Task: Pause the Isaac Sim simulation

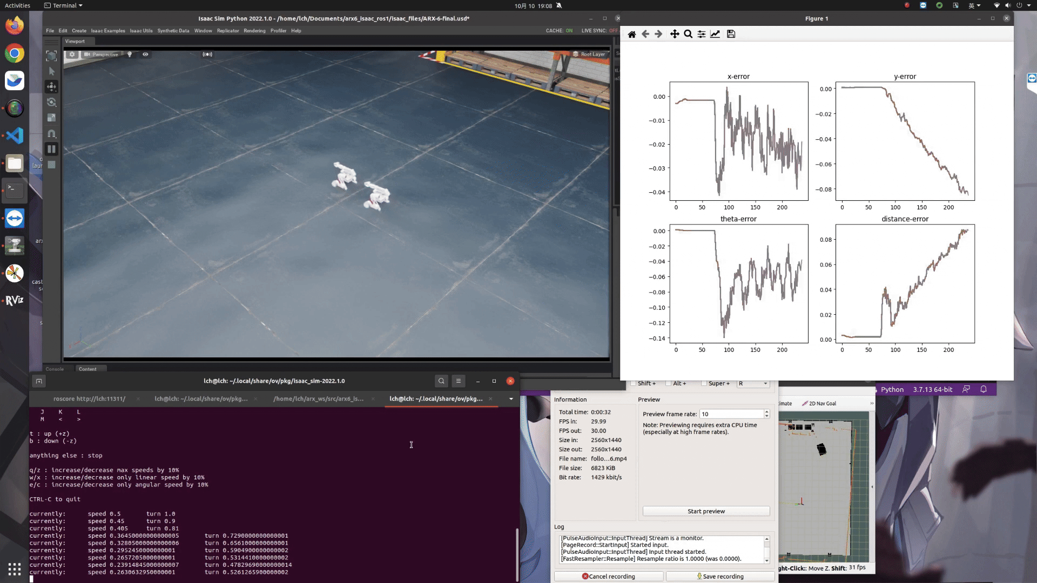Action: click(51, 149)
